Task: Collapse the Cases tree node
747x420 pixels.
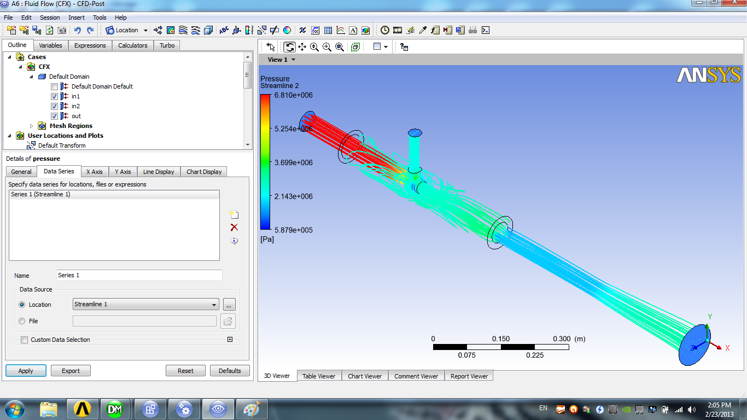Action: [10, 57]
